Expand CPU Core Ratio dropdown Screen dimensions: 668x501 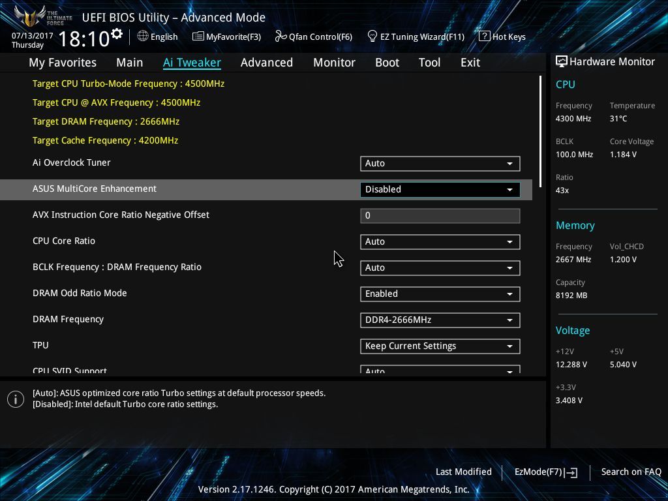coord(440,242)
